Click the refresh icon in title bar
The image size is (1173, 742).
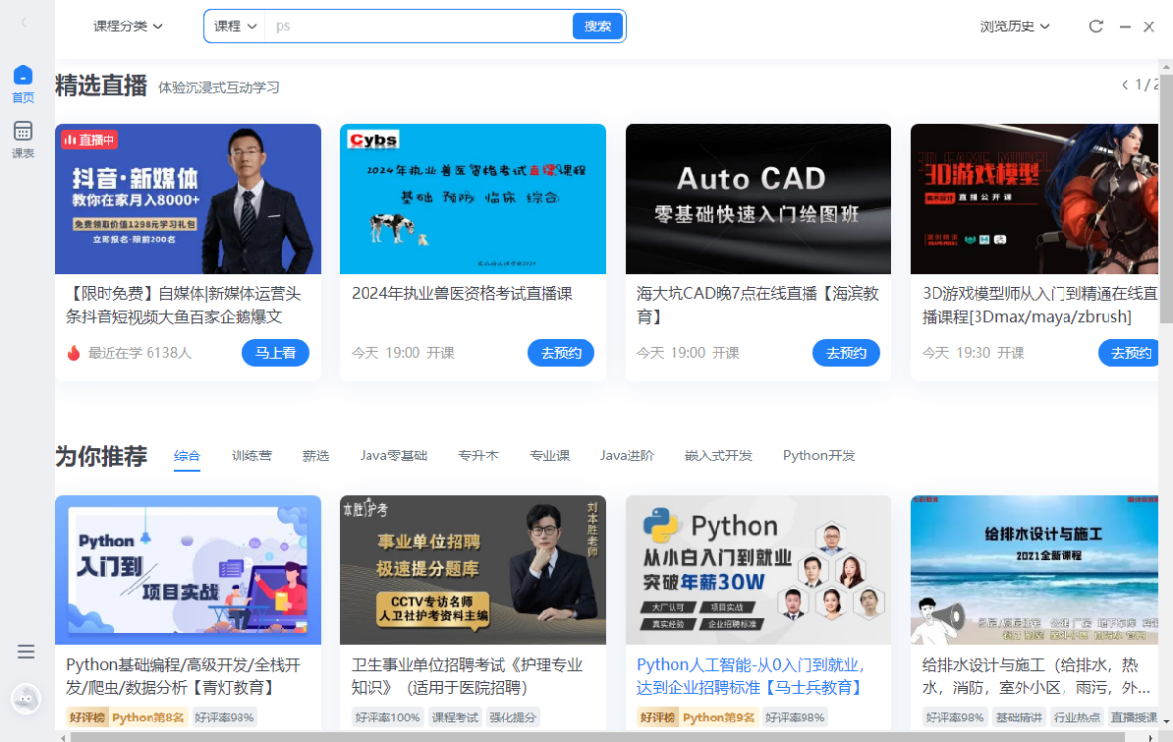point(1096,26)
